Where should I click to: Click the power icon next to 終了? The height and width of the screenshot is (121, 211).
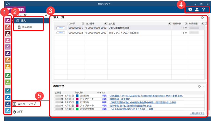pyautogui.click(x=14, y=112)
